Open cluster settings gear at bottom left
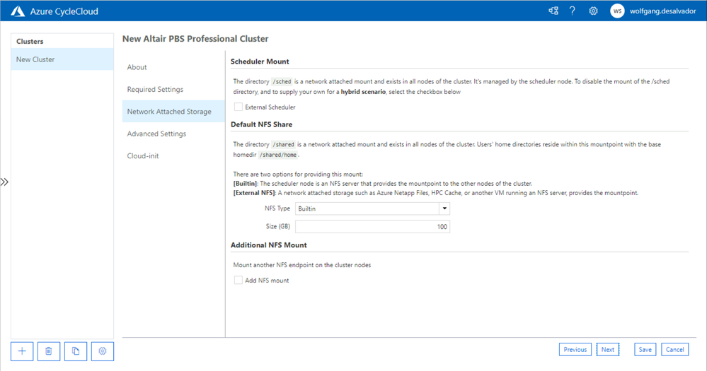Screen dimensions: 707x371 pyautogui.click(x=103, y=351)
